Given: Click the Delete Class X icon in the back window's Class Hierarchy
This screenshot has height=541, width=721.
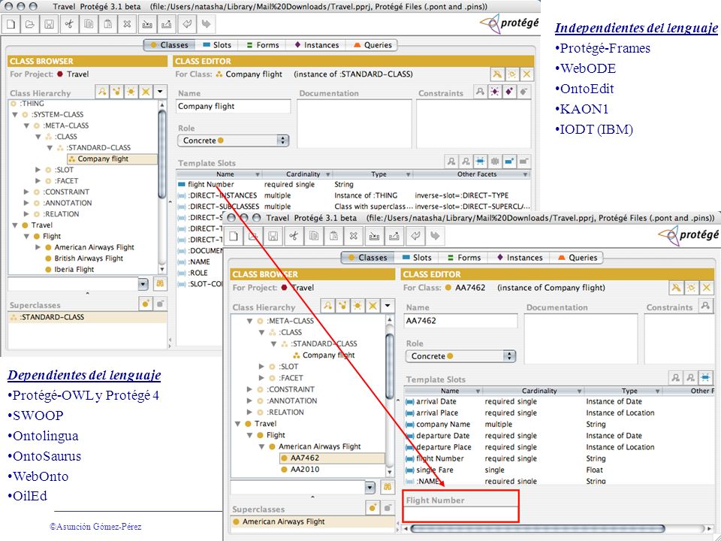Looking at the screenshot, I should 146,92.
